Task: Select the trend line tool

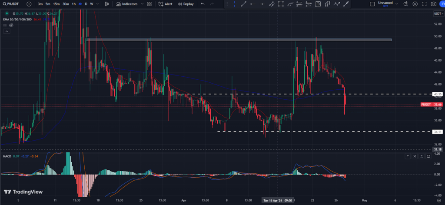Action: click(x=243, y=4)
